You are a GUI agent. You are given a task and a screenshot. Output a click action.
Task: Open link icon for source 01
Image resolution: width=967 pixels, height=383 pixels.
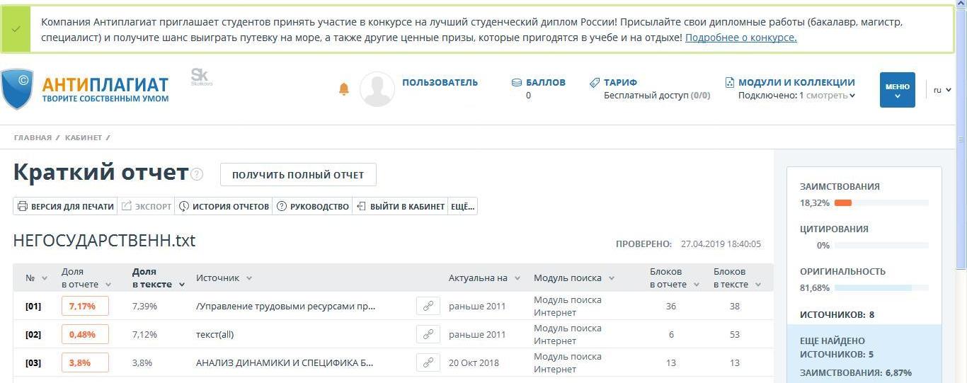[428, 306]
